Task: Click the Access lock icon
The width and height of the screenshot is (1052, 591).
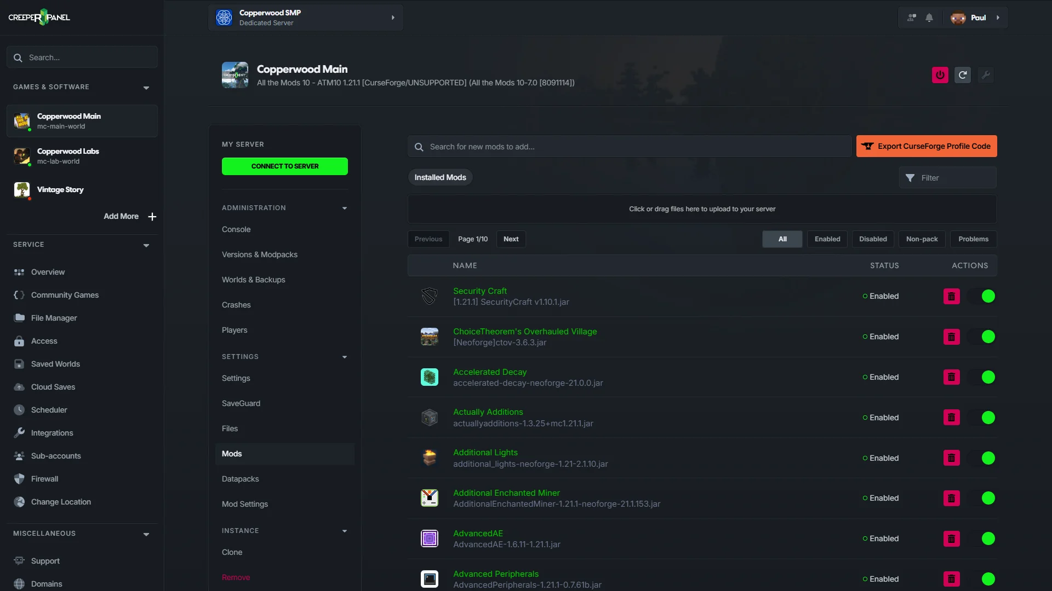Action: click(x=19, y=341)
